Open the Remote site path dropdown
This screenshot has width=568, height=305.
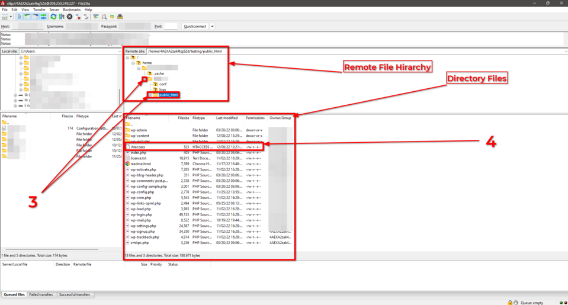(x=566, y=52)
